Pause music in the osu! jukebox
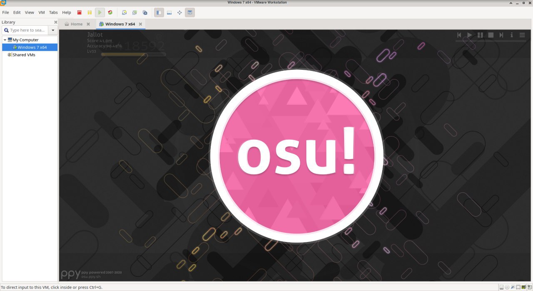 pos(480,35)
